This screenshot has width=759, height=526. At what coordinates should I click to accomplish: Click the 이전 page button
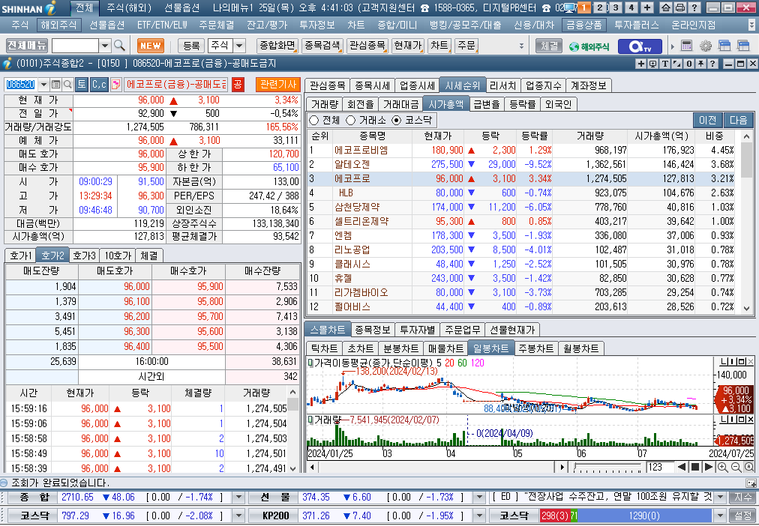coord(708,120)
